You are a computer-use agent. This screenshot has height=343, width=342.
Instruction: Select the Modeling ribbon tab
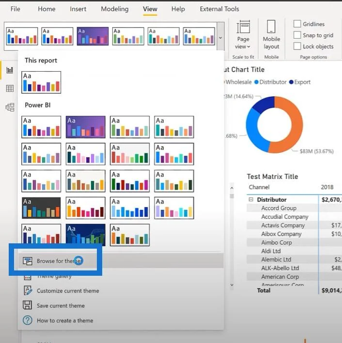(x=115, y=9)
